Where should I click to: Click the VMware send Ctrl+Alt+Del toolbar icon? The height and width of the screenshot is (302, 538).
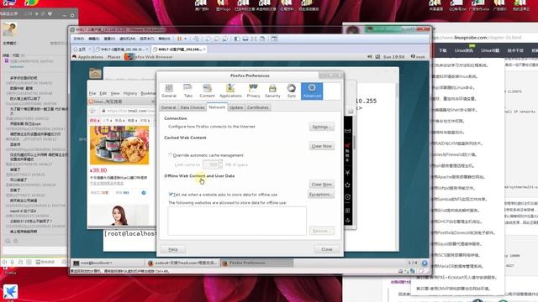[x=196, y=39]
